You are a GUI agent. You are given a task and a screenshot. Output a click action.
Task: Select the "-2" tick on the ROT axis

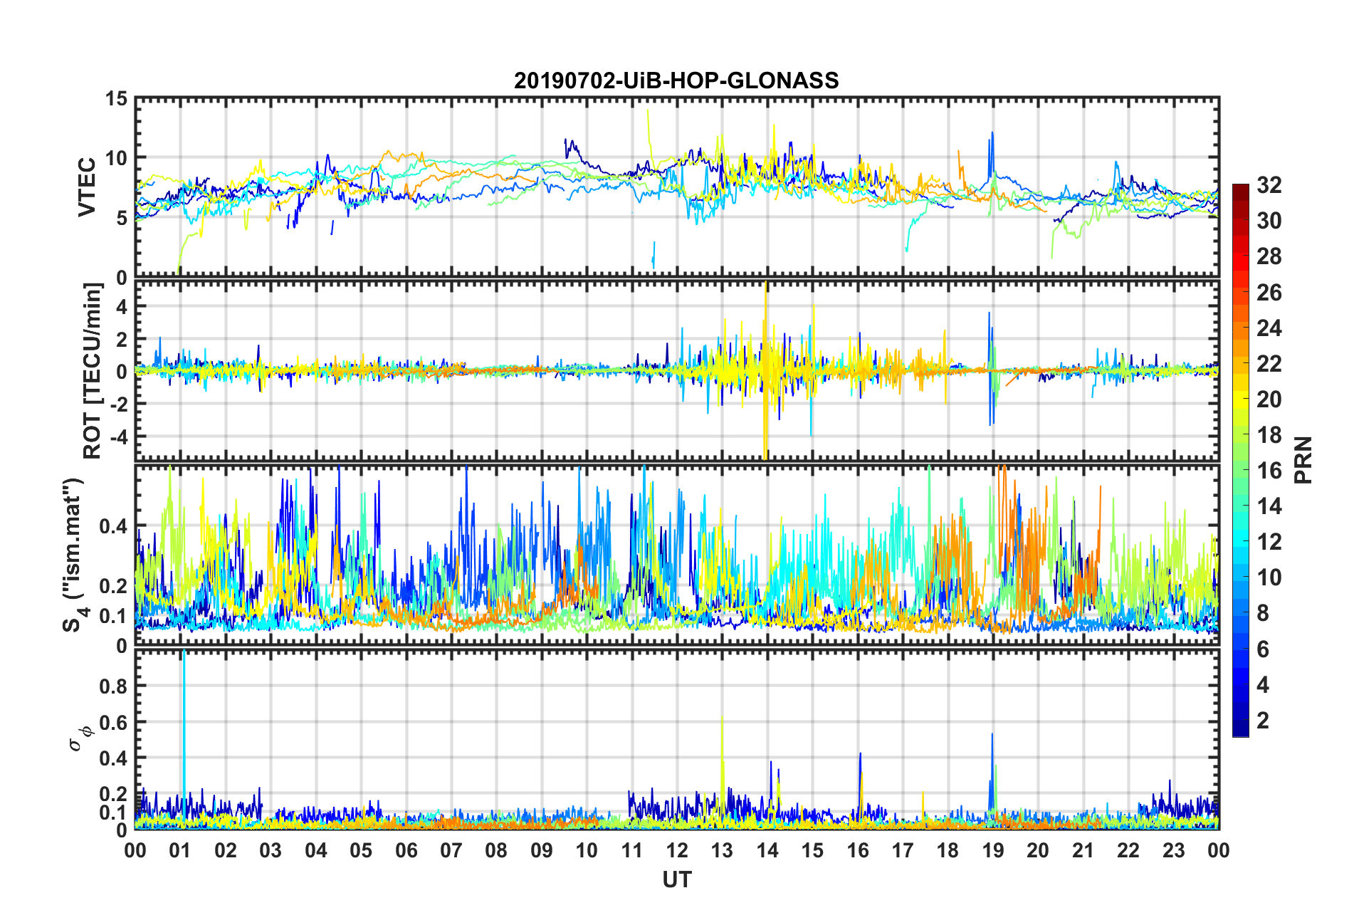(x=118, y=404)
